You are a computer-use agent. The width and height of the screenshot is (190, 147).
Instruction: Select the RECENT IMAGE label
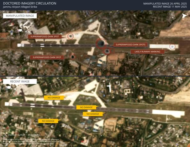(x=20, y=81)
